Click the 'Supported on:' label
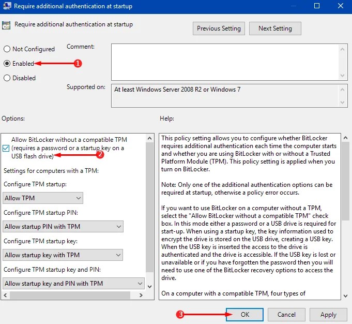The image size is (352, 324). [86, 87]
